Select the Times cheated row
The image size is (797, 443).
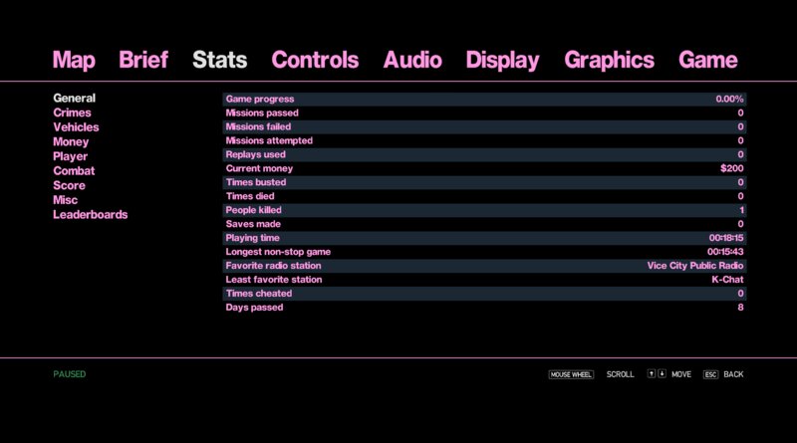pos(484,293)
